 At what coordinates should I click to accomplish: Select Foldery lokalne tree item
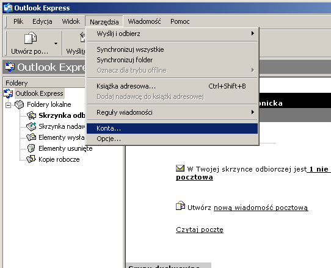pyautogui.click(x=49, y=104)
